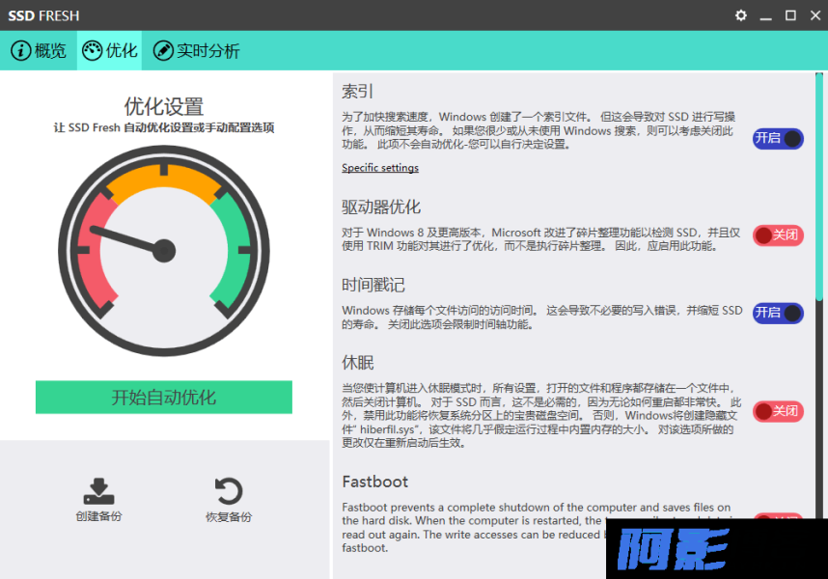
Task: Open the 实时分析 tab
Action: [197, 51]
